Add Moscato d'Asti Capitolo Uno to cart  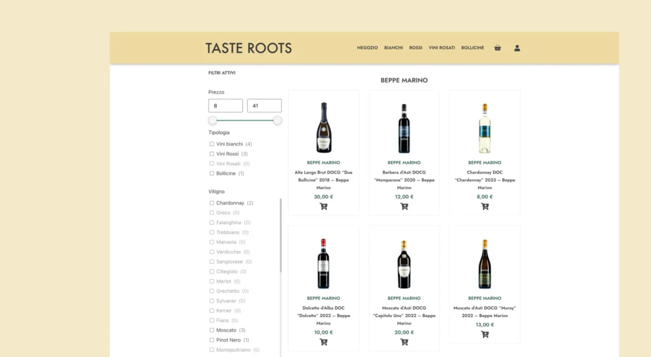(404, 342)
